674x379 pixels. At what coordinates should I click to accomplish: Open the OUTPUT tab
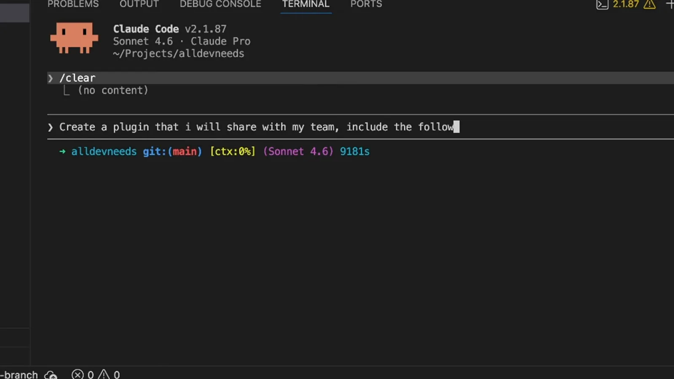[x=139, y=4]
